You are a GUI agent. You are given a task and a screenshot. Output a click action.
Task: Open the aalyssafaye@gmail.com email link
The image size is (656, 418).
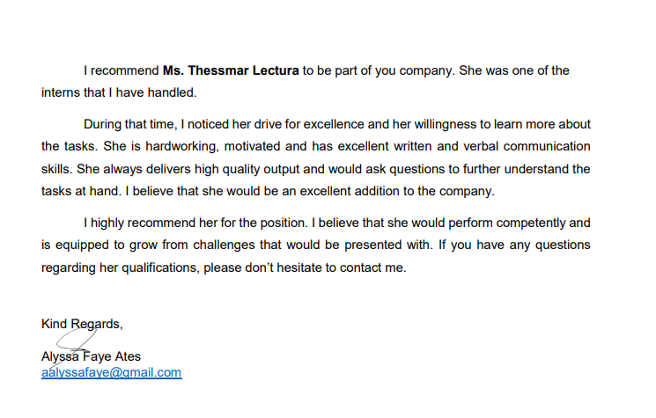(x=111, y=372)
